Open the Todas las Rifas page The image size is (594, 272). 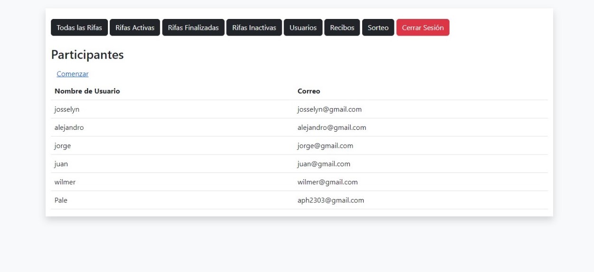(79, 27)
